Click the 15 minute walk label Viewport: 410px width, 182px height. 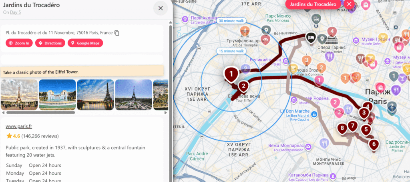(x=231, y=51)
